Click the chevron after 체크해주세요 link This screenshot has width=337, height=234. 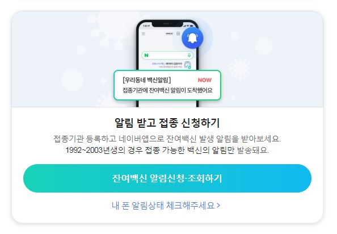click(218, 206)
